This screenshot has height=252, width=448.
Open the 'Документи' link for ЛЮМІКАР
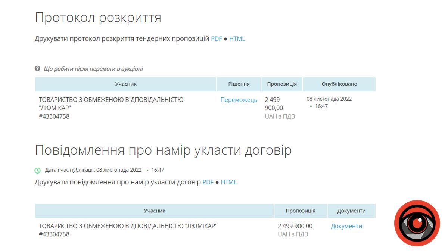346,226
